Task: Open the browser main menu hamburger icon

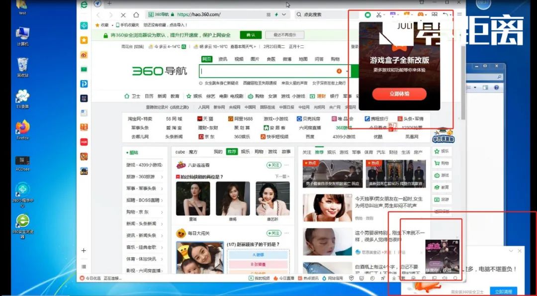Action: tap(459, 14)
